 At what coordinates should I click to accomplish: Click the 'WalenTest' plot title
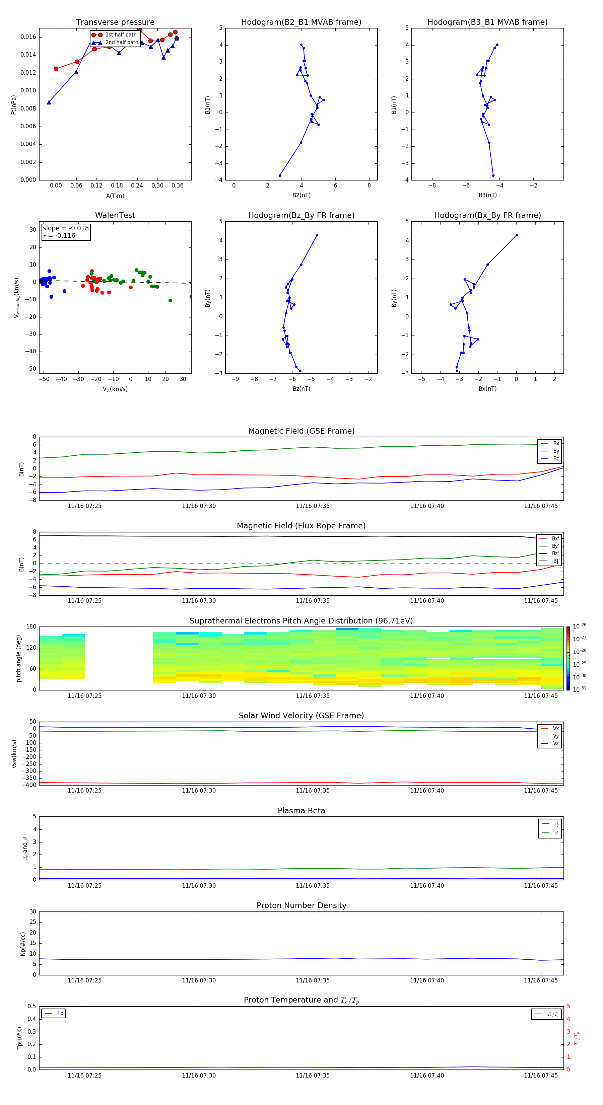[115, 215]
